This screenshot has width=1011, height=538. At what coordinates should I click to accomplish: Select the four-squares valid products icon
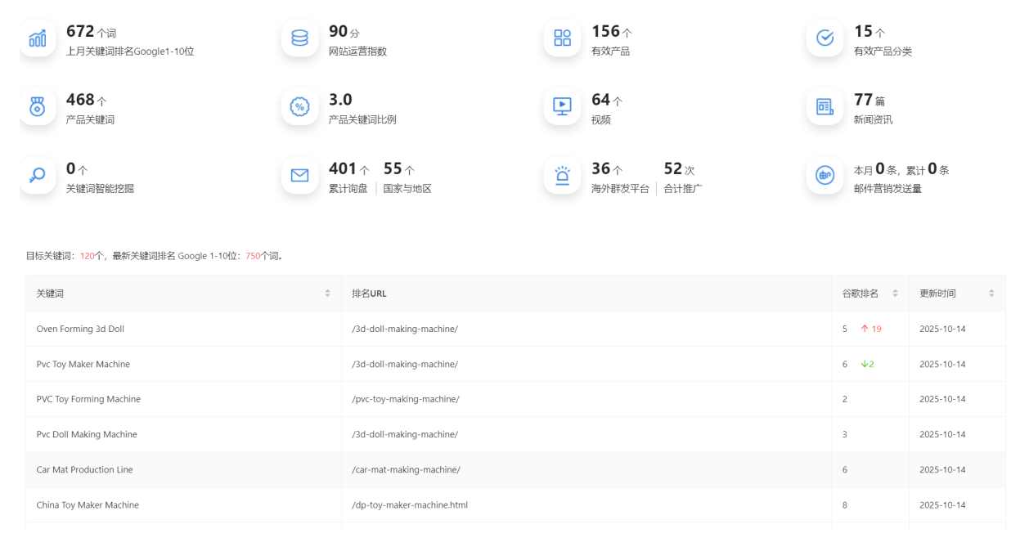coord(563,38)
